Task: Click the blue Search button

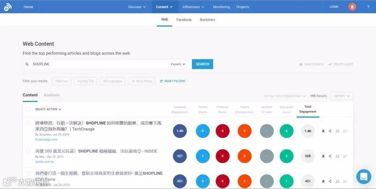Action: 202,64
